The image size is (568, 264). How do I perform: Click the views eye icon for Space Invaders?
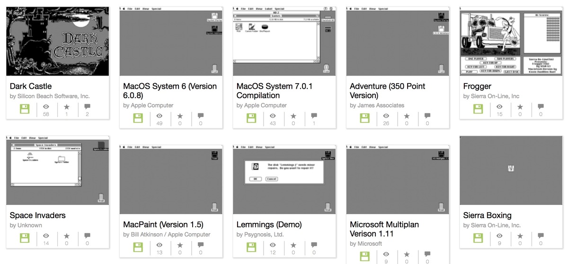46,236
